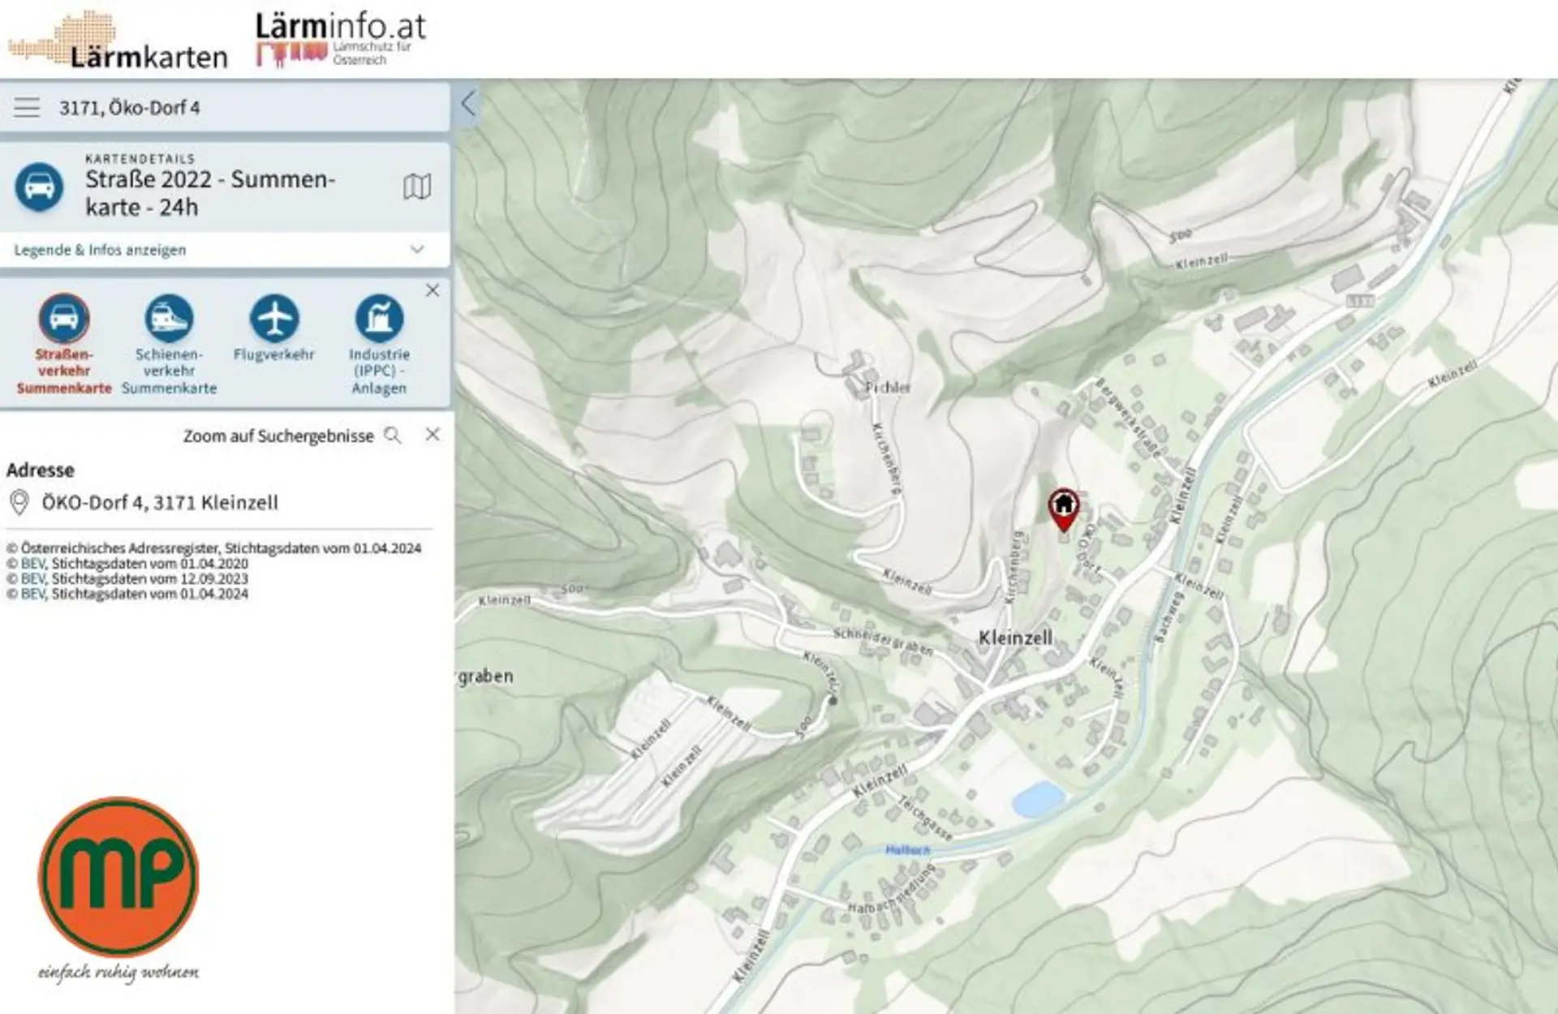Open first BEV link in attribution
The image size is (1558, 1014).
32,564
